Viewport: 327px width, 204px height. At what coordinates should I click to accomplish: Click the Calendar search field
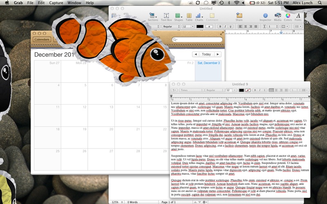pos(197,40)
